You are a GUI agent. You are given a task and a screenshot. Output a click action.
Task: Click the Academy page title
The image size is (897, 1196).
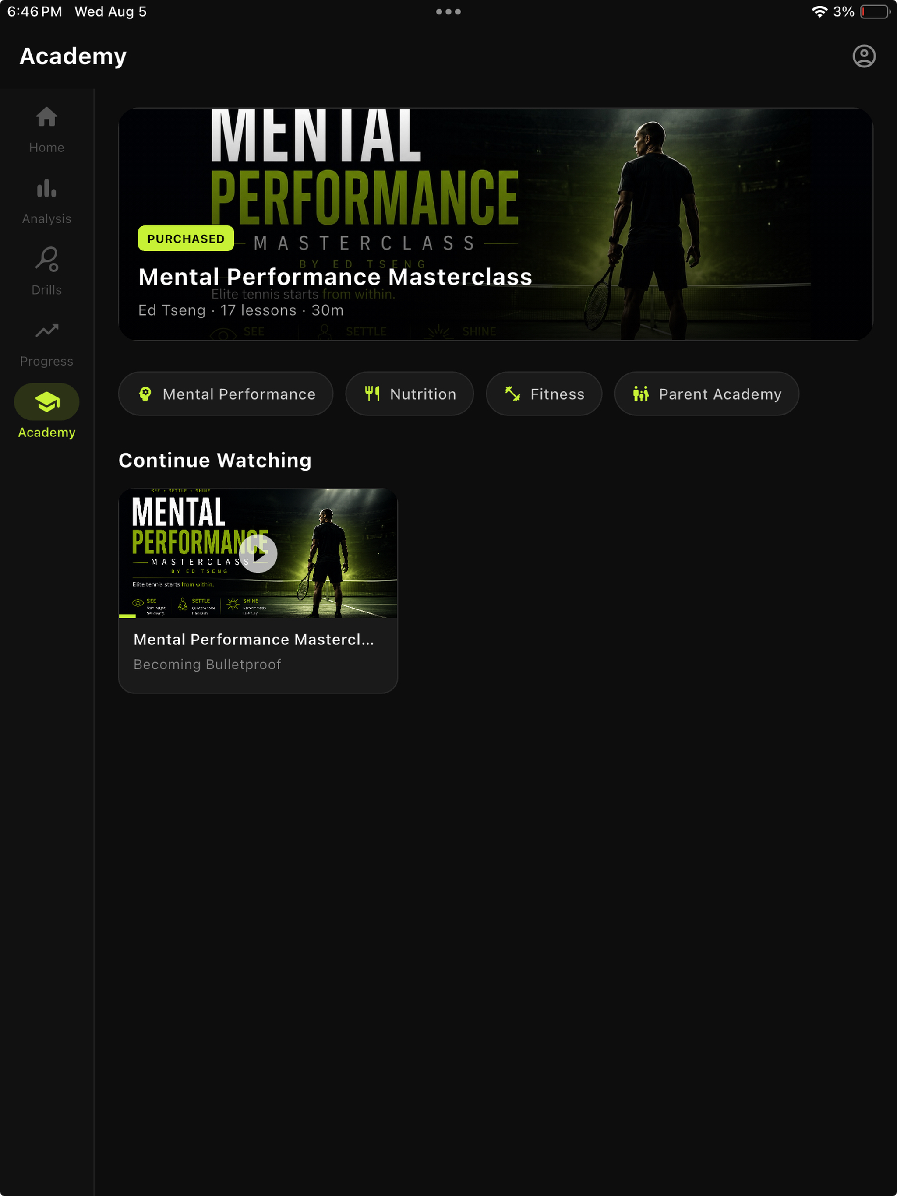point(73,56)
